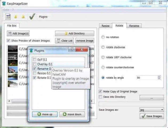Click the file list scroll left arrow

[9, 101]
